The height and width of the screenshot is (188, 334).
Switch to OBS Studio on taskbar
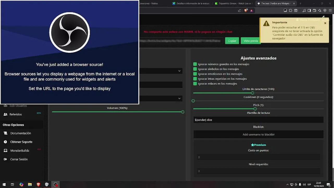56,184
